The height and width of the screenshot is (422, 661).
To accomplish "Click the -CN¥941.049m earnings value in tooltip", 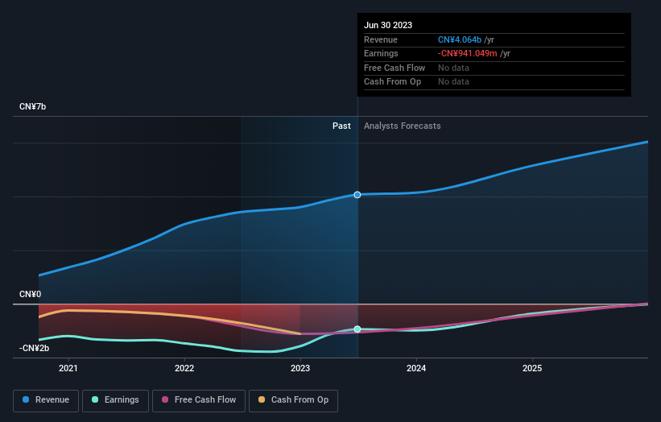I will coord(468,53).
